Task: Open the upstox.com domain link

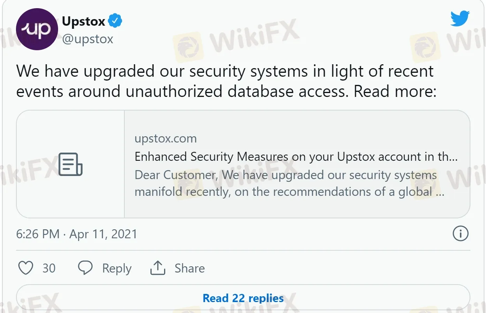Action: [x=166, y=139]
